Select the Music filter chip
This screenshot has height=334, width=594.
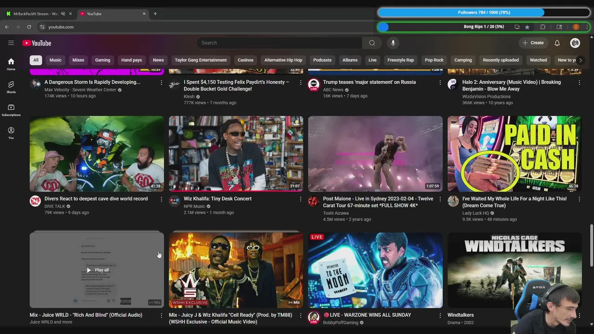click(56, 60)
